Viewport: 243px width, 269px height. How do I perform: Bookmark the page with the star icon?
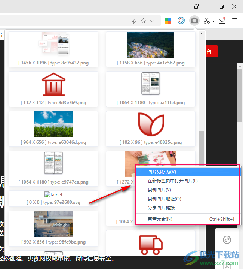click(143, 21)
